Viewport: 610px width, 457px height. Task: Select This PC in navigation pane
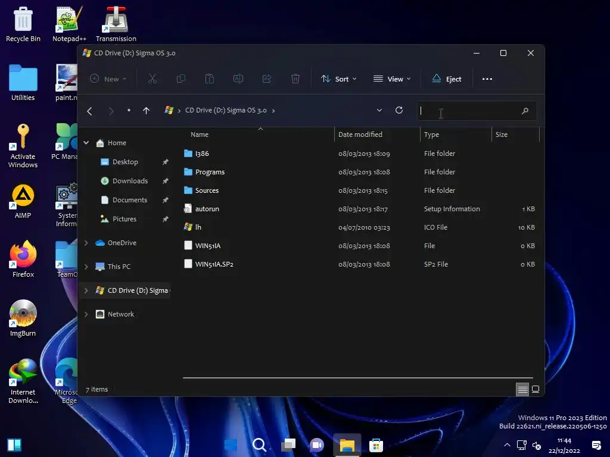(119, 267)
